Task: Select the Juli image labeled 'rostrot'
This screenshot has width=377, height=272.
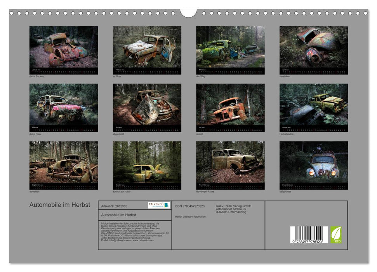Action: coord(231,107)
